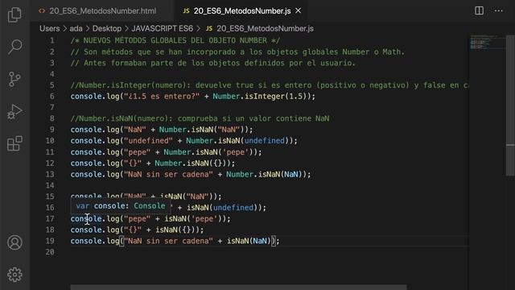Click the comment starting 'Antes formaban parte'
This screenshot has width=515, height=290.
tap(212, 63)
